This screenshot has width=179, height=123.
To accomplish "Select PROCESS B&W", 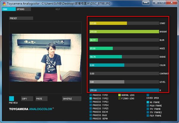I will pyautogui.click(x=91, y=115).
